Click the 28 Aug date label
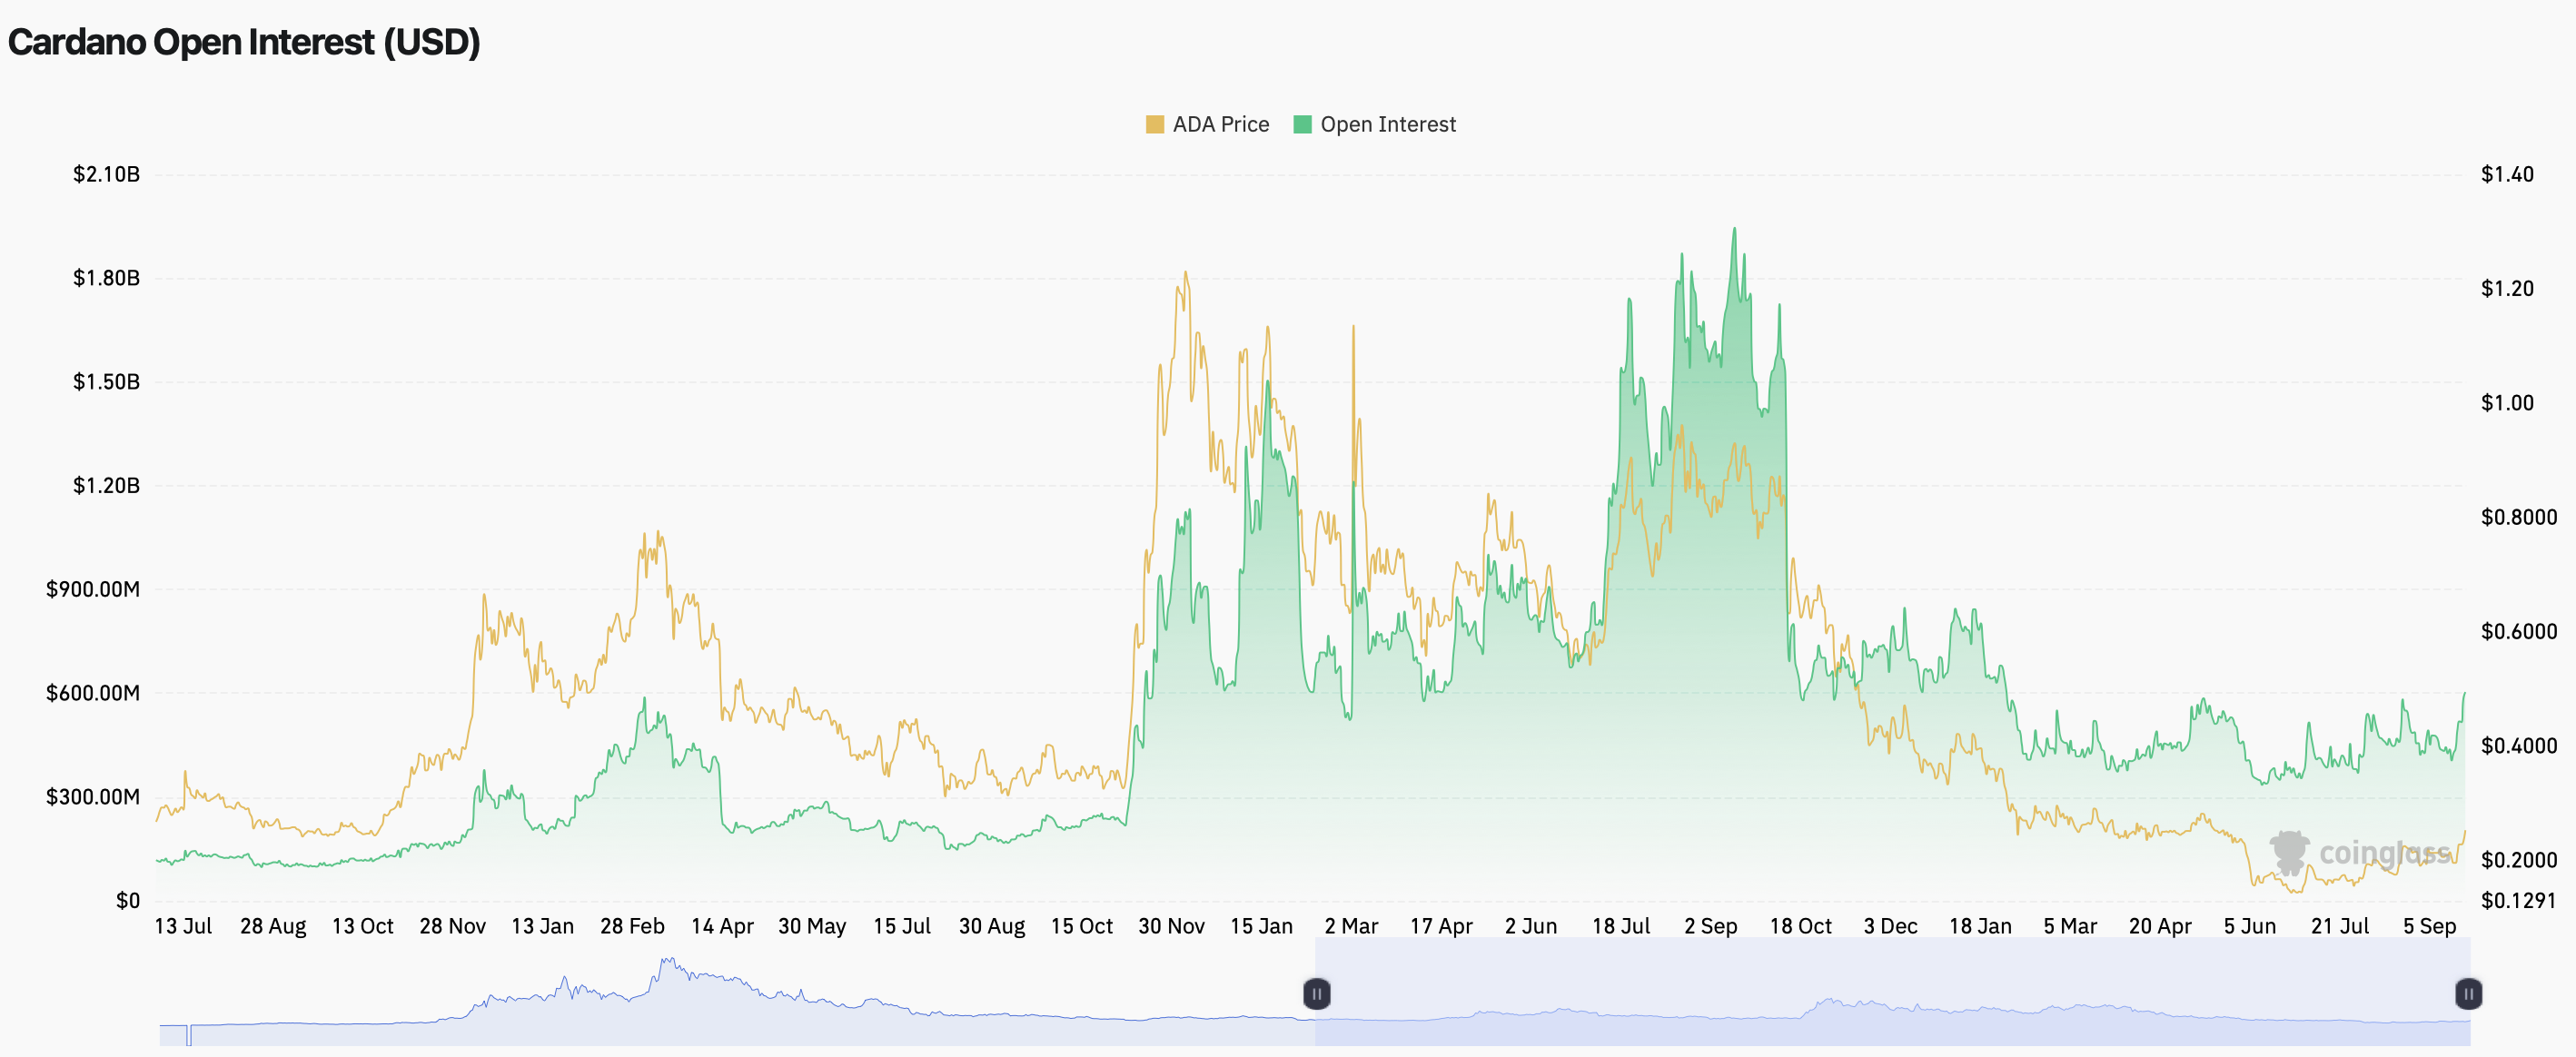This screenshot has width=2576, height=1057. (x=273, y=927)
